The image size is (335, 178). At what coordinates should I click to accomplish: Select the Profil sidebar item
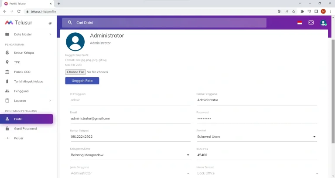27,119
